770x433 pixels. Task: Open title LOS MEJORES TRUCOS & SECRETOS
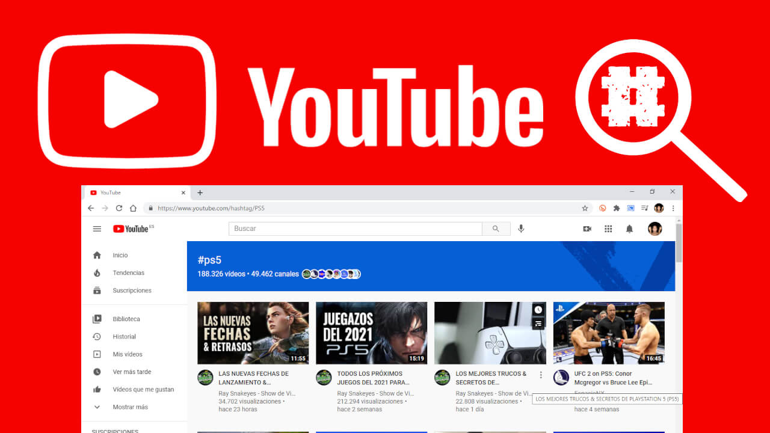491,378
